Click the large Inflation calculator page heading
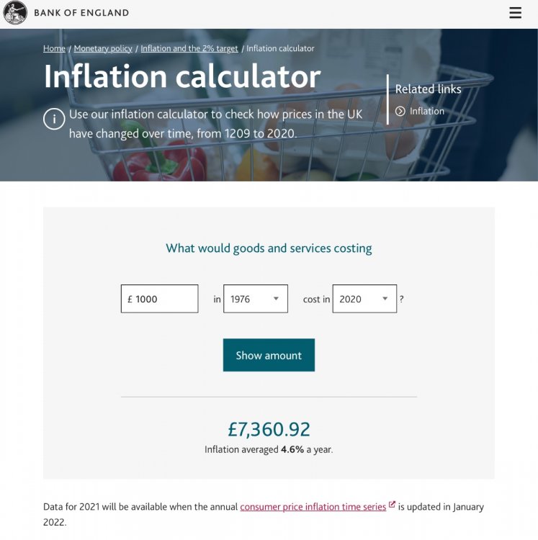538x540 pixels. [182, 77]
